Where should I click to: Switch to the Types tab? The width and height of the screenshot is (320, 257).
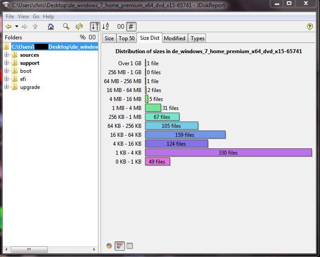click(197, 38)
